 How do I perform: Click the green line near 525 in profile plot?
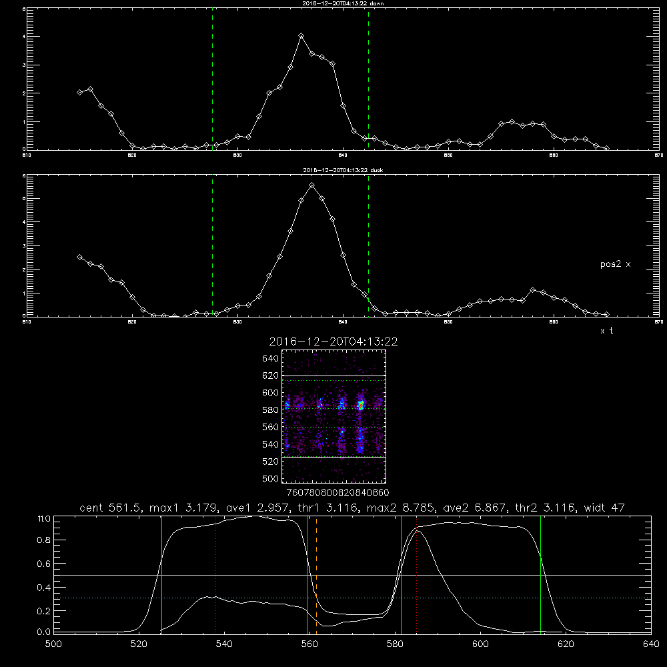161,575
